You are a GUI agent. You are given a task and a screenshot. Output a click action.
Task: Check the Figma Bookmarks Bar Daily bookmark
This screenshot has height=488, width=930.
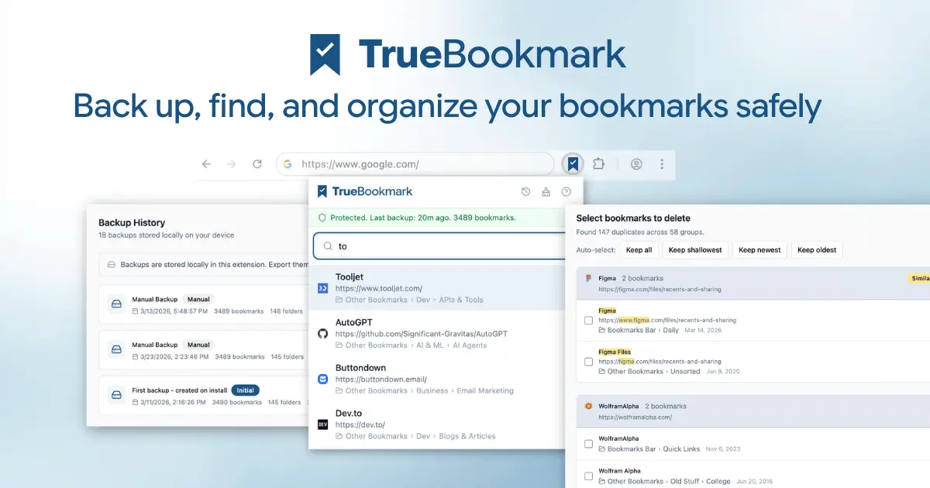pos(589,320)
